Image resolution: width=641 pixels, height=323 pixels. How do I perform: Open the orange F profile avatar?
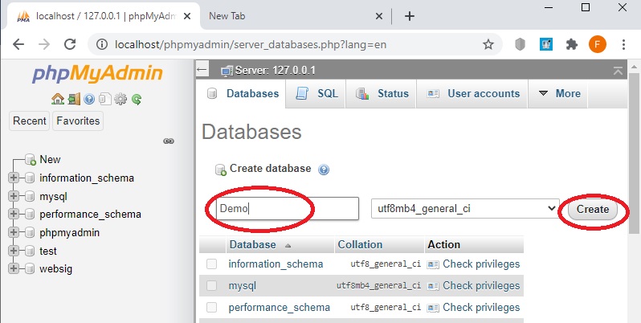pyautogui.click(x=598, y=44)
